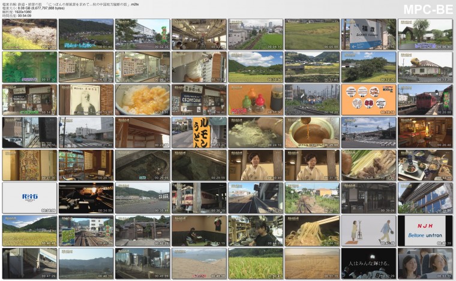Open the shop front thumbnail at 00:14:10
The height and width of the screenshot is (281, 456).
click(29, 100)
